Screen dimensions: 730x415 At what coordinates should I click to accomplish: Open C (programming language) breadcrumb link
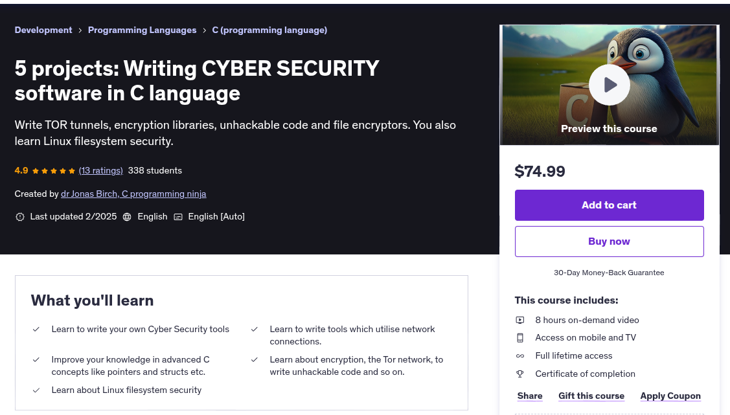(269, 30)
